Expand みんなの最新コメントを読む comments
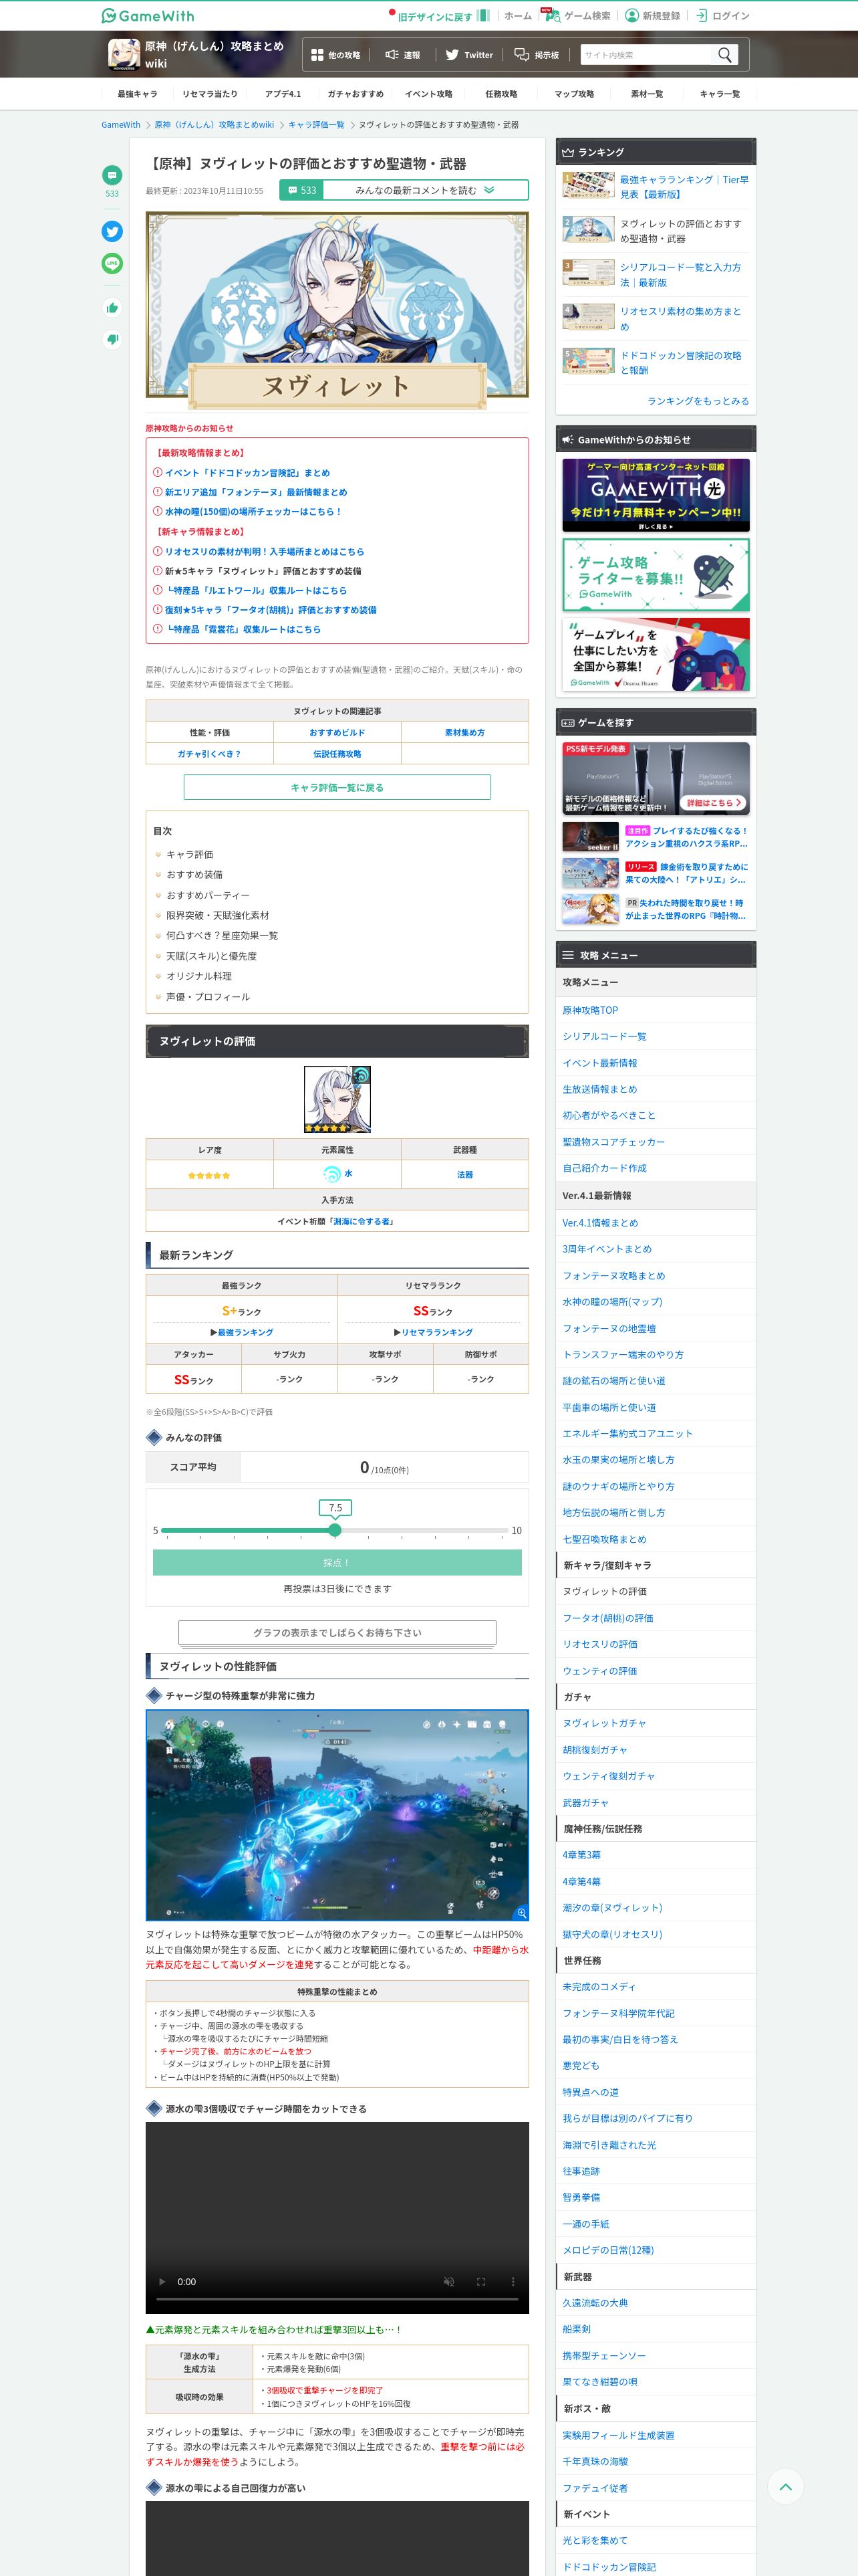Image resolution: width=858 pixels, height=2576 pixels. coord(404,190)
